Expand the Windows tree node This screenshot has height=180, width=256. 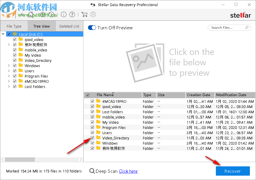pyautogui.click(x=8, y=65)
